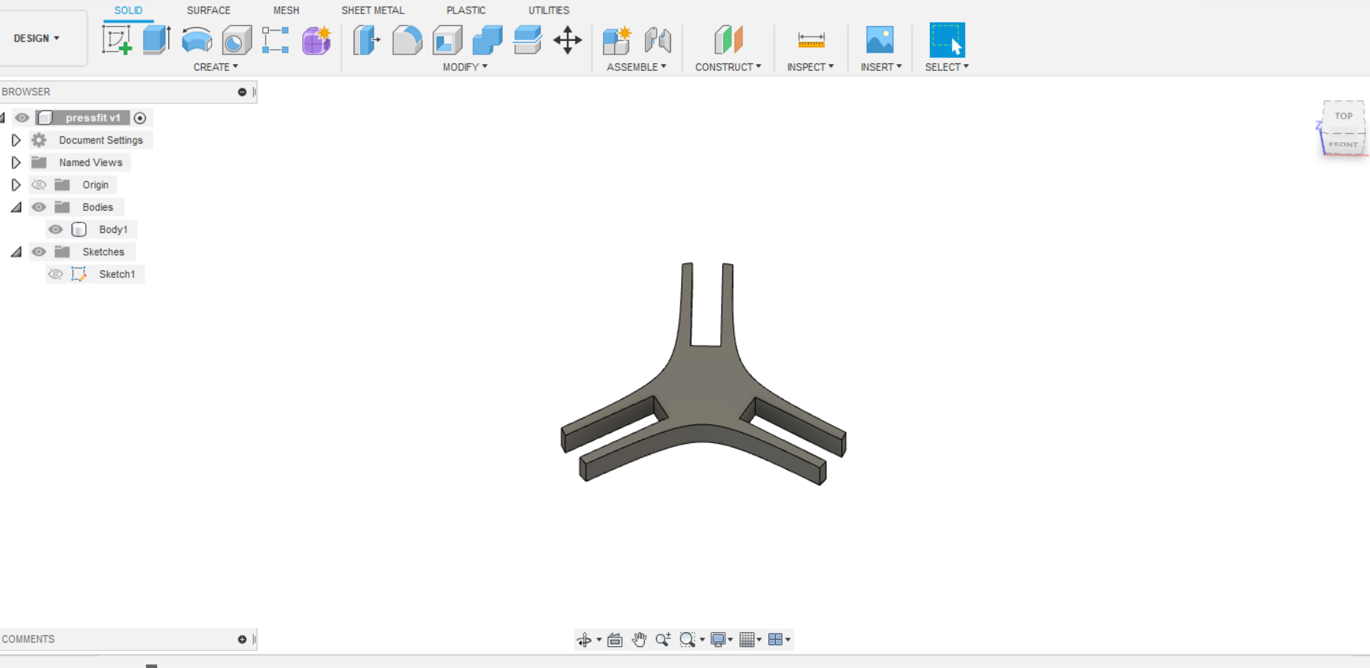The image size is (1370, 668).
Task: Click the TOP face of the view cube
Action: [x=1343, y=116]
